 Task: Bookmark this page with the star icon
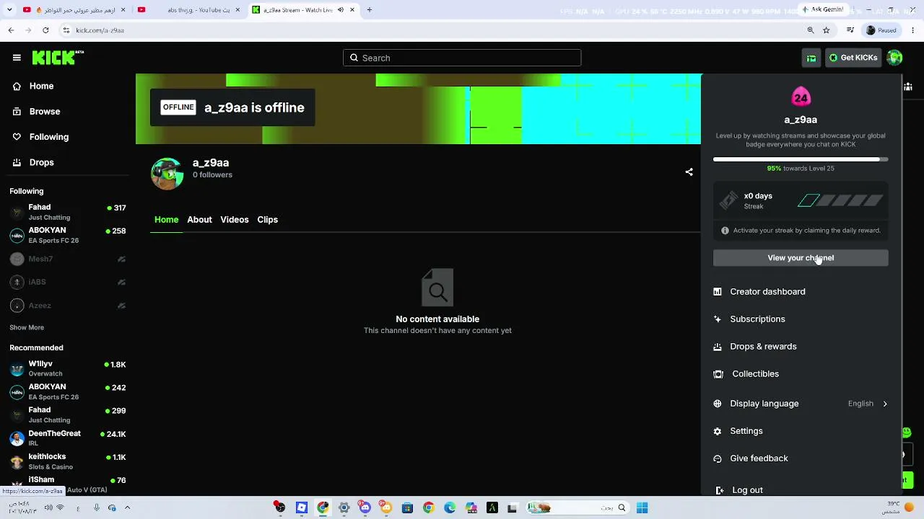(x=827, y=30)
